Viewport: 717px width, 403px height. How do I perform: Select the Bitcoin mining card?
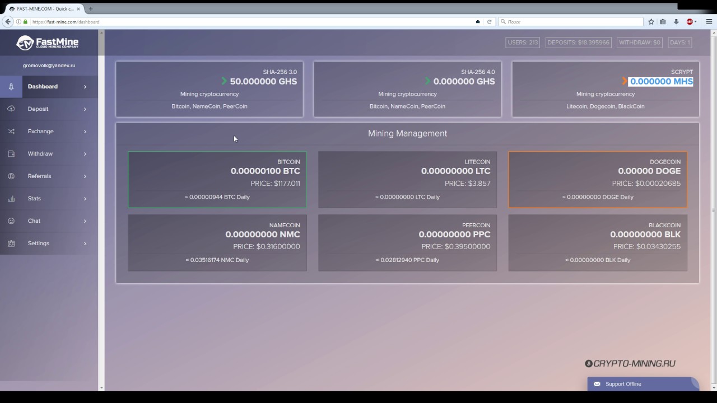pyautogui.click(x=217, y=180)
